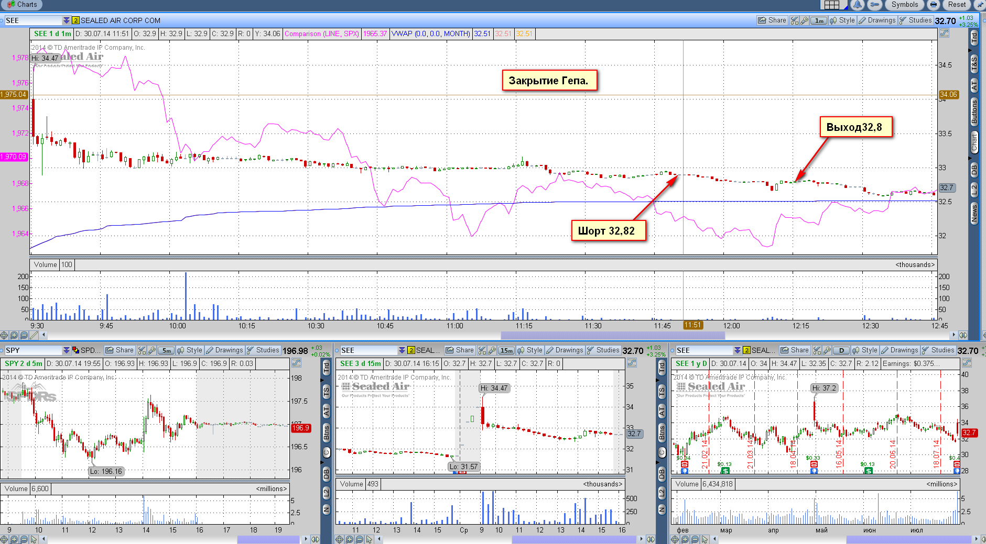Expand the SEE symbol dropdown in main chart
The image size is (986, 544).
click(x=66, y=20)
